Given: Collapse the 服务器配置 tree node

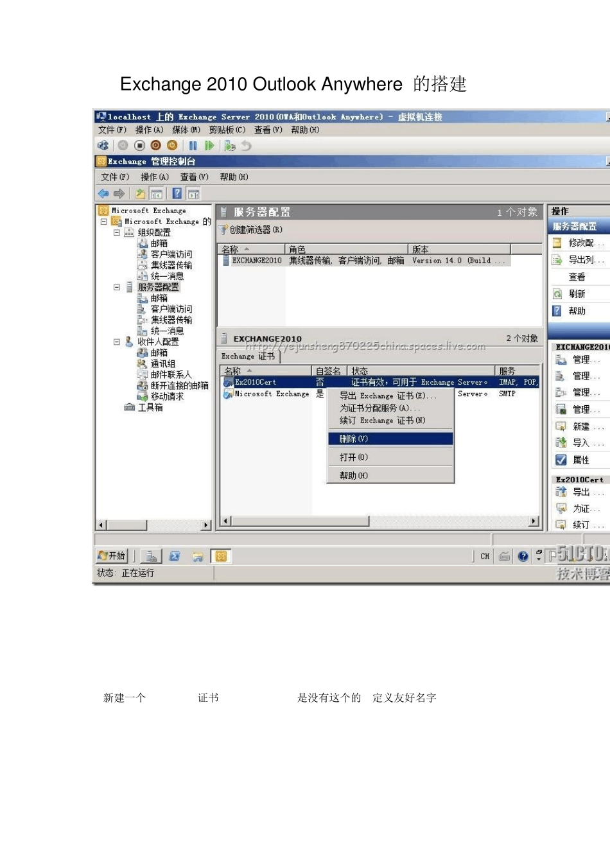Looking at the screenshot, I should (x=116, y=287).
